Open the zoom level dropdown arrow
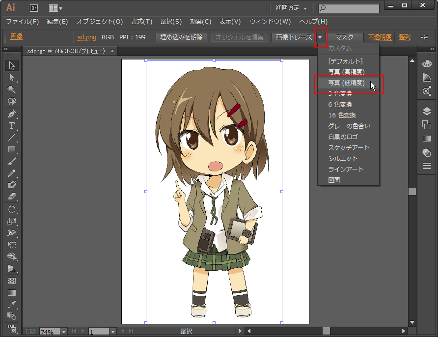 tap(64, 332)
